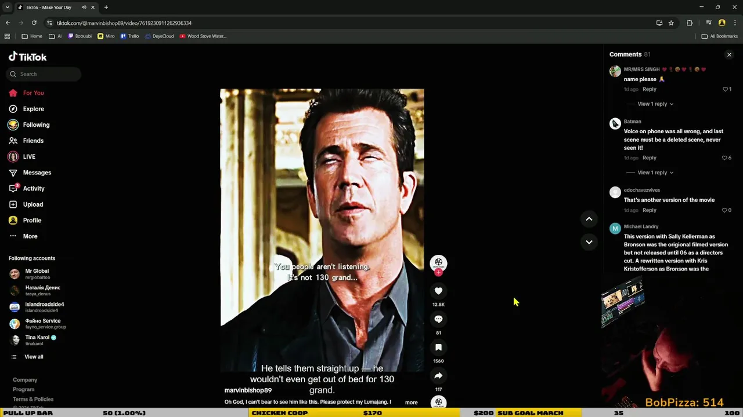Open Messages in sidebar

coord(30,173)
